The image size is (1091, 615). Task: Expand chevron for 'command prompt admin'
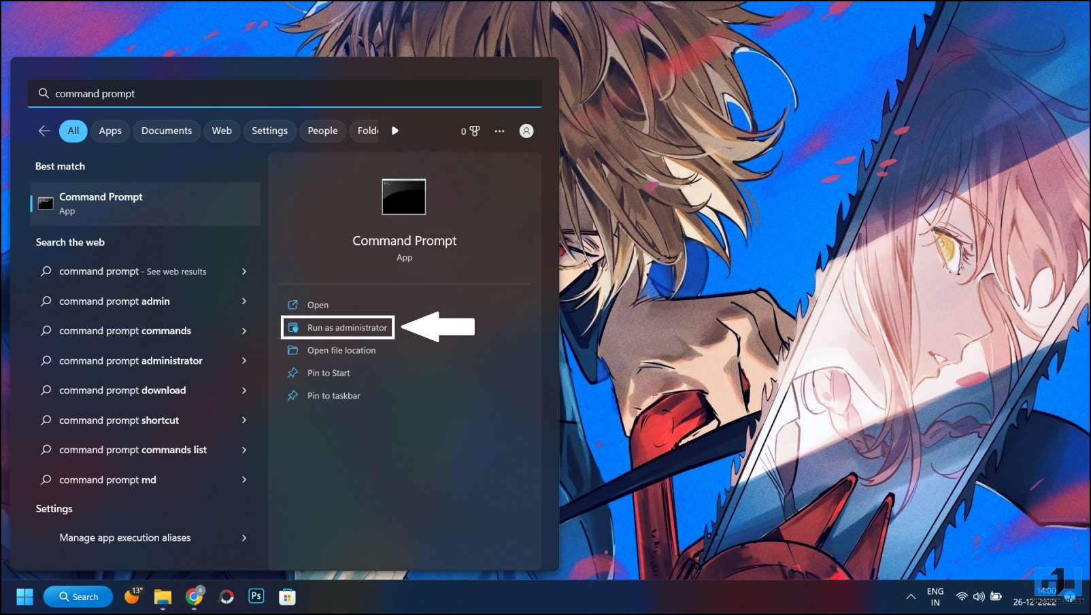pyautogui.click(x=244, y=301)
